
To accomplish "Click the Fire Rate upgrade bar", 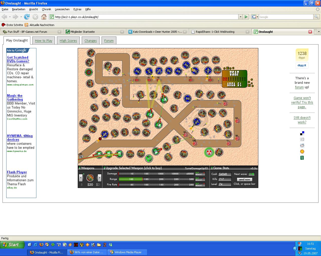I will point(156,185).
